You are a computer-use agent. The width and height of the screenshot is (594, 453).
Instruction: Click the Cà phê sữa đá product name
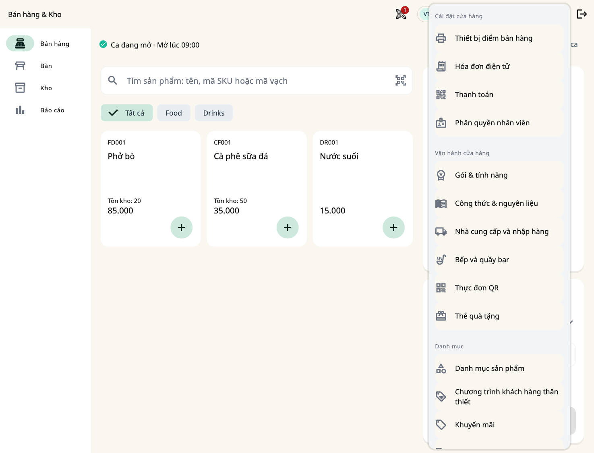(x=241, y=156)
